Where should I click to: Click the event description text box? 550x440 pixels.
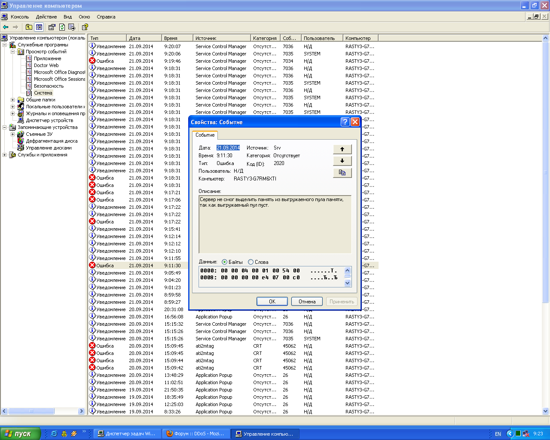(x=275, y=224)
